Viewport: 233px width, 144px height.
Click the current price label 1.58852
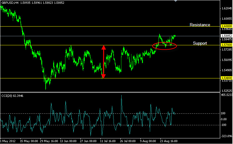coord(227,36)
